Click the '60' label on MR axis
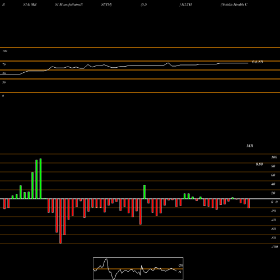This screenshot has width=280, height=280. tap(273, 175)
